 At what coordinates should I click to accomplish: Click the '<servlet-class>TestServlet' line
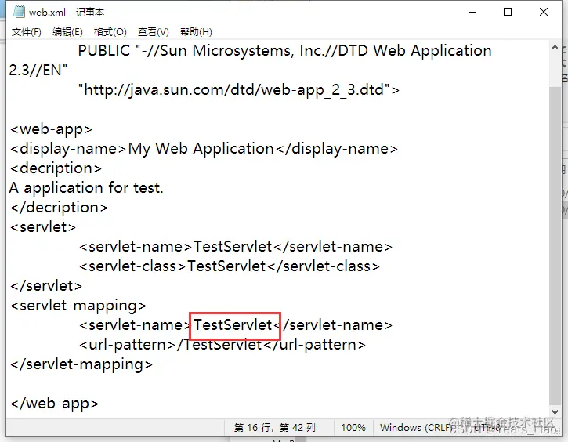230,266
